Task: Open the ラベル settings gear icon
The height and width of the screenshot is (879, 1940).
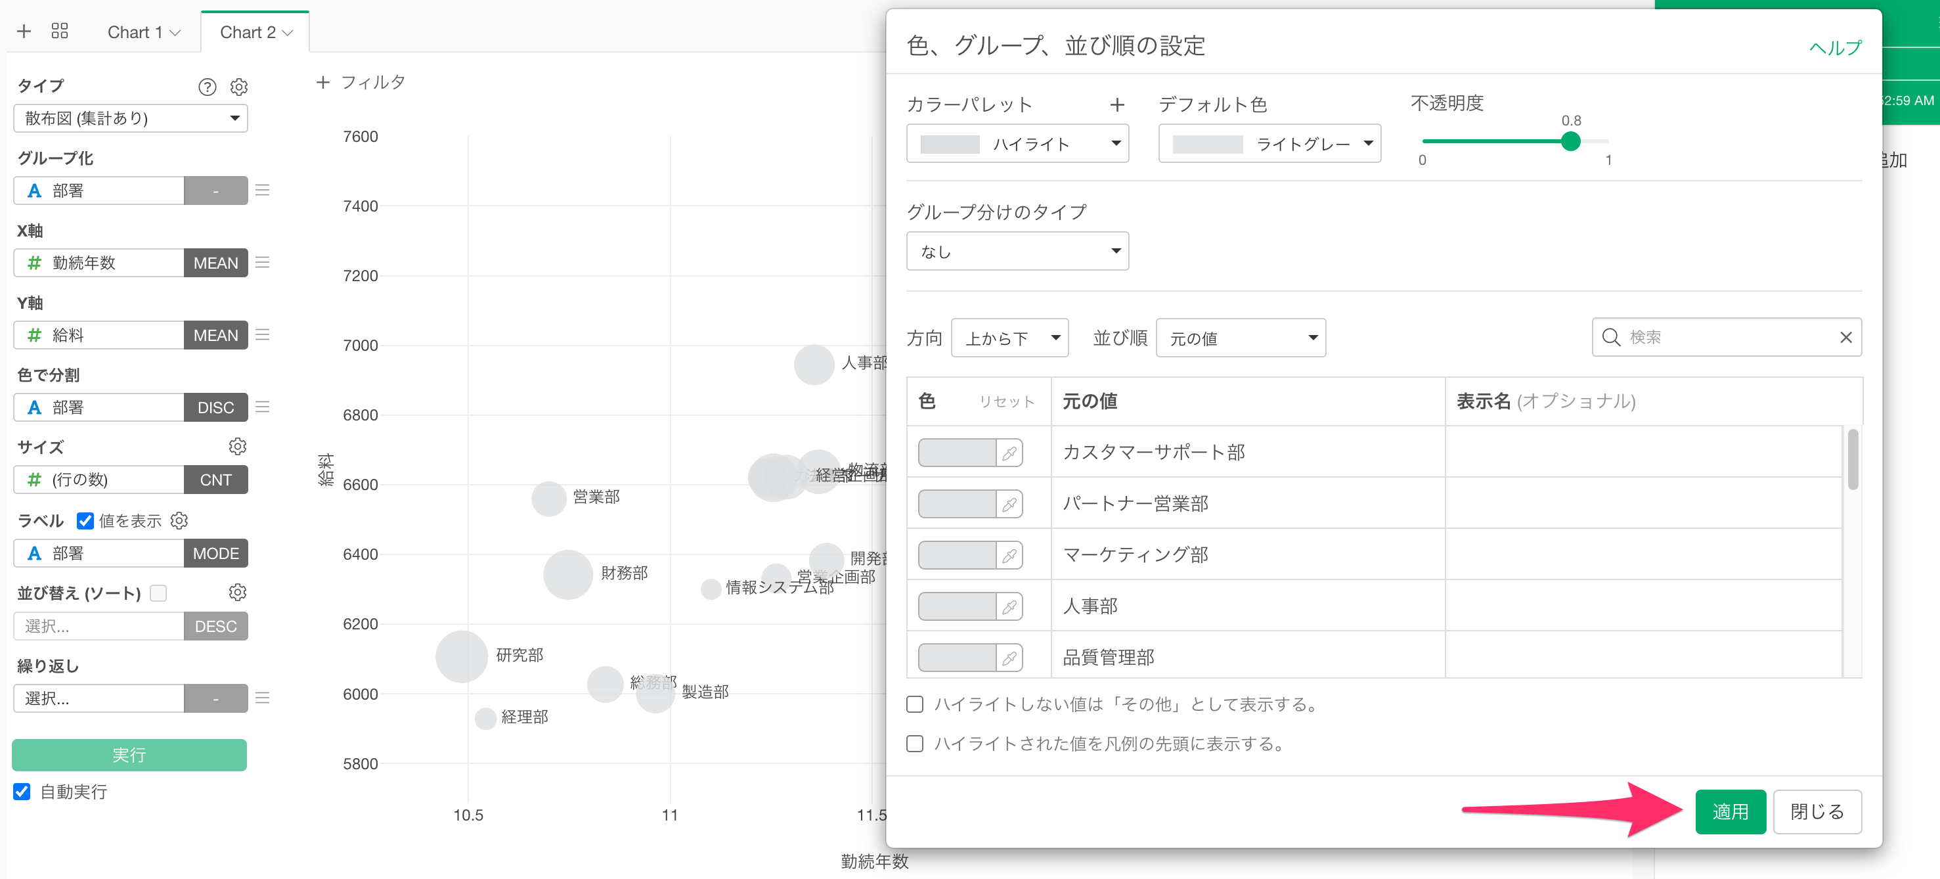Action: pyautogui.click(x=179, y=520)
